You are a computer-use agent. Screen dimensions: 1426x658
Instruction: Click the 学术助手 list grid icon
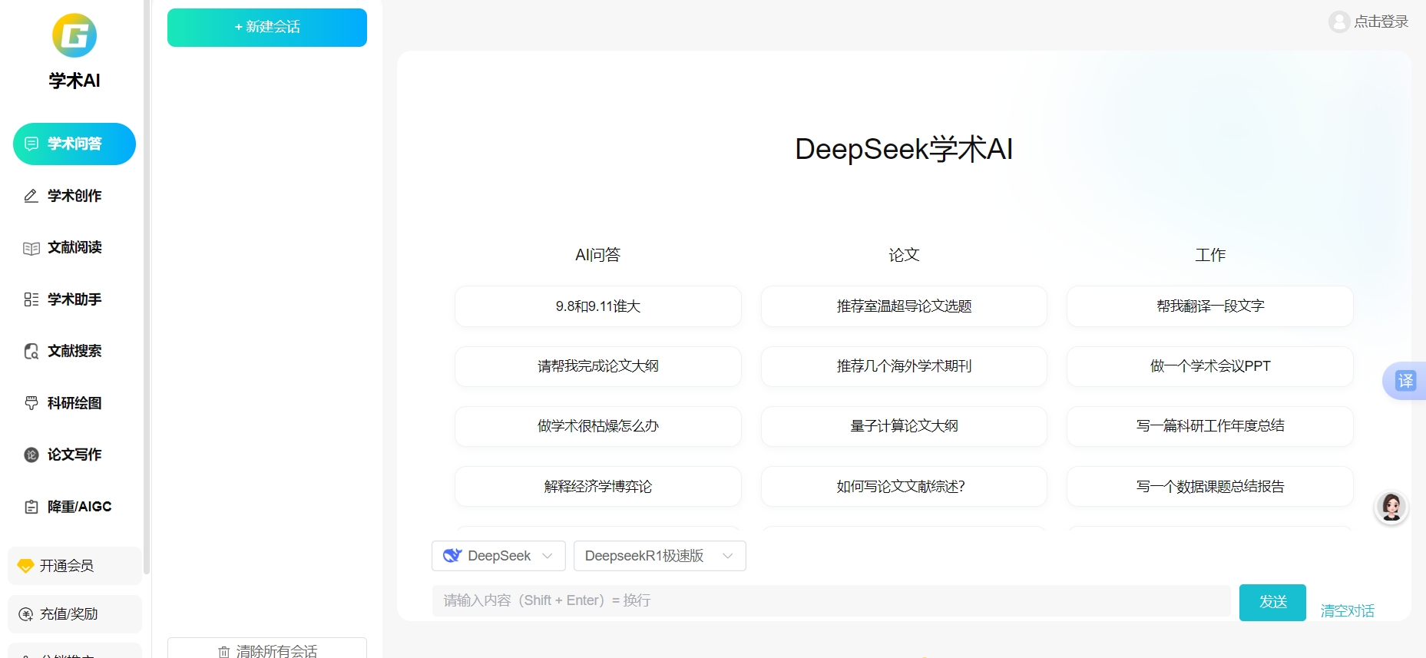31,299
